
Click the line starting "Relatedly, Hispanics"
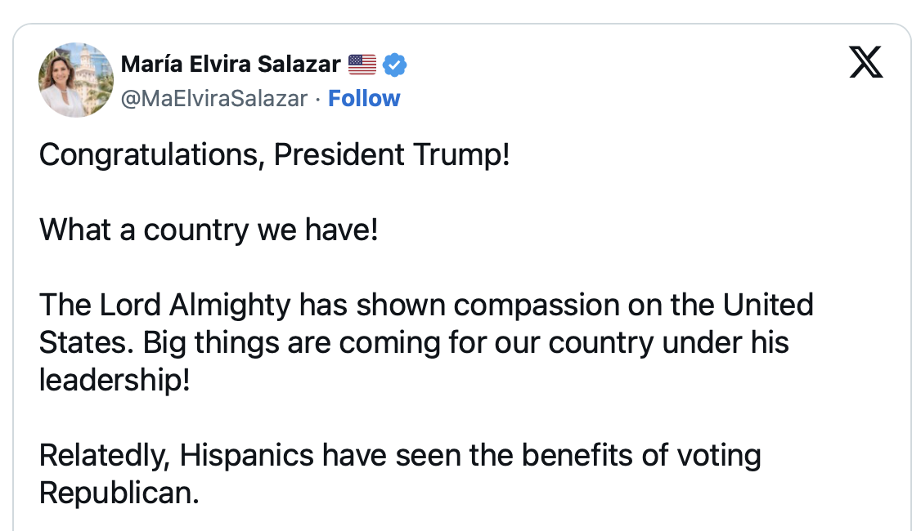(x=400, y=455)
